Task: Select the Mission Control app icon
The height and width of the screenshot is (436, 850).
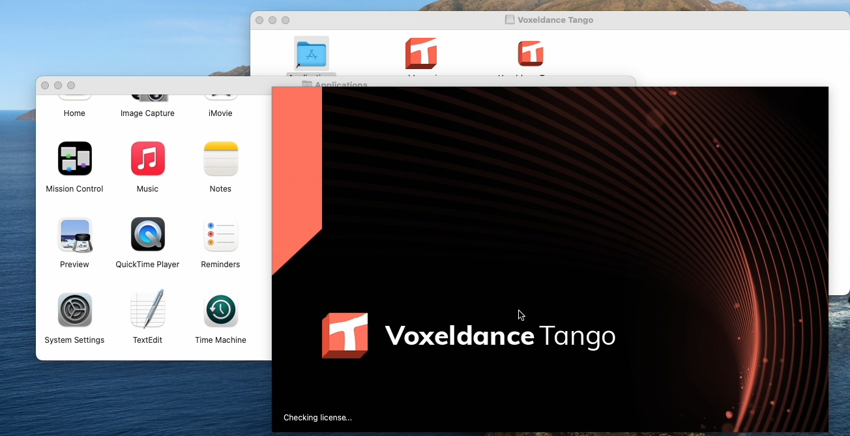Action: [x=74, y=158]
